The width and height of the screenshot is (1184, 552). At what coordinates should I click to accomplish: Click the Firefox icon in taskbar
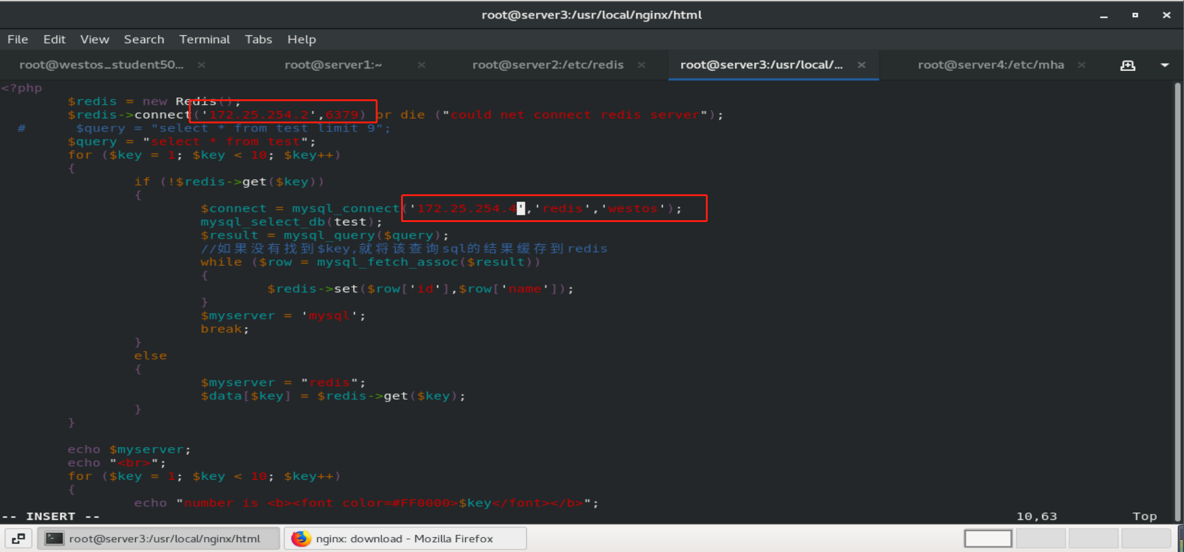(301, 538)
